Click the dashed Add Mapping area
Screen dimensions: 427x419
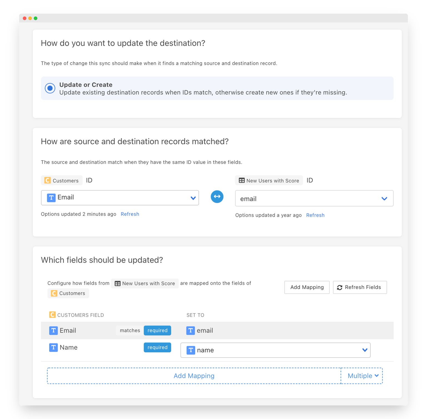pyautogui.click(x=194, y=376)
